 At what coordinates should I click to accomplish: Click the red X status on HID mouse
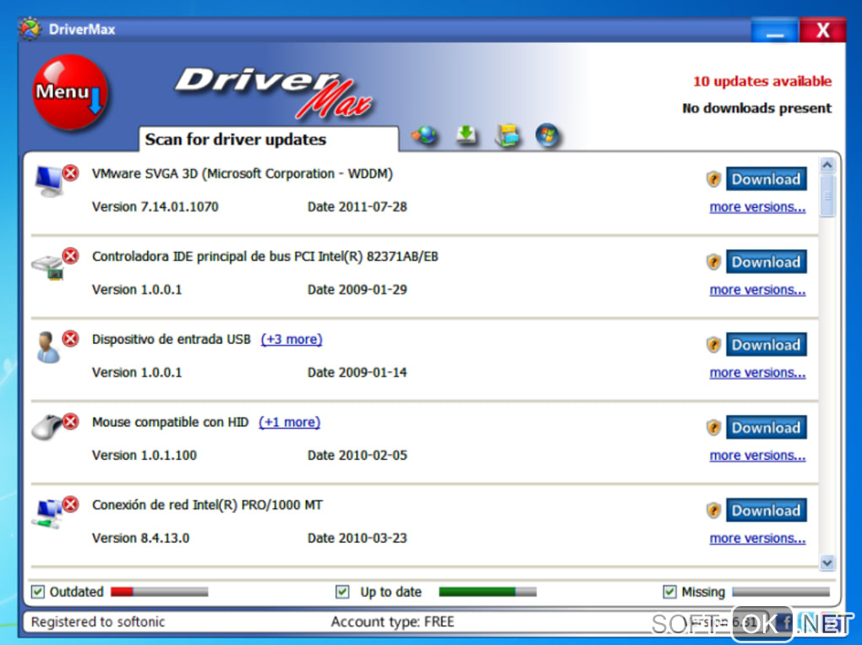tap(70, 422)
